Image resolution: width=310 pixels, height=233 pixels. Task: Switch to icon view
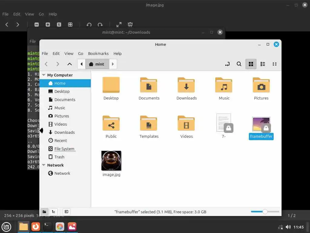click(251, 64)
